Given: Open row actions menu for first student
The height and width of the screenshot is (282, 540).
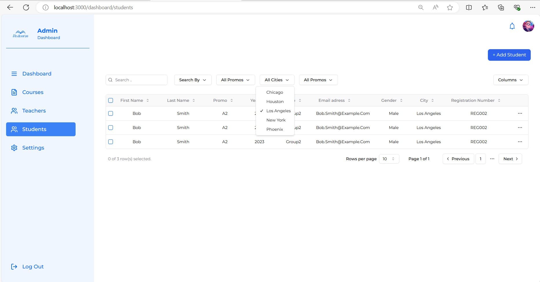Looking at the screenshot, I should 520,113.
